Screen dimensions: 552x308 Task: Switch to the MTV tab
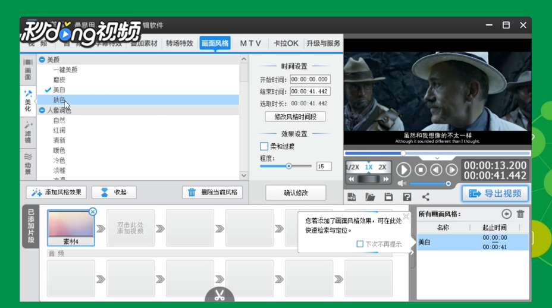(x=250, y=43)
